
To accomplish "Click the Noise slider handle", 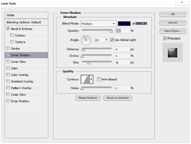I will [x=82, y=88].
